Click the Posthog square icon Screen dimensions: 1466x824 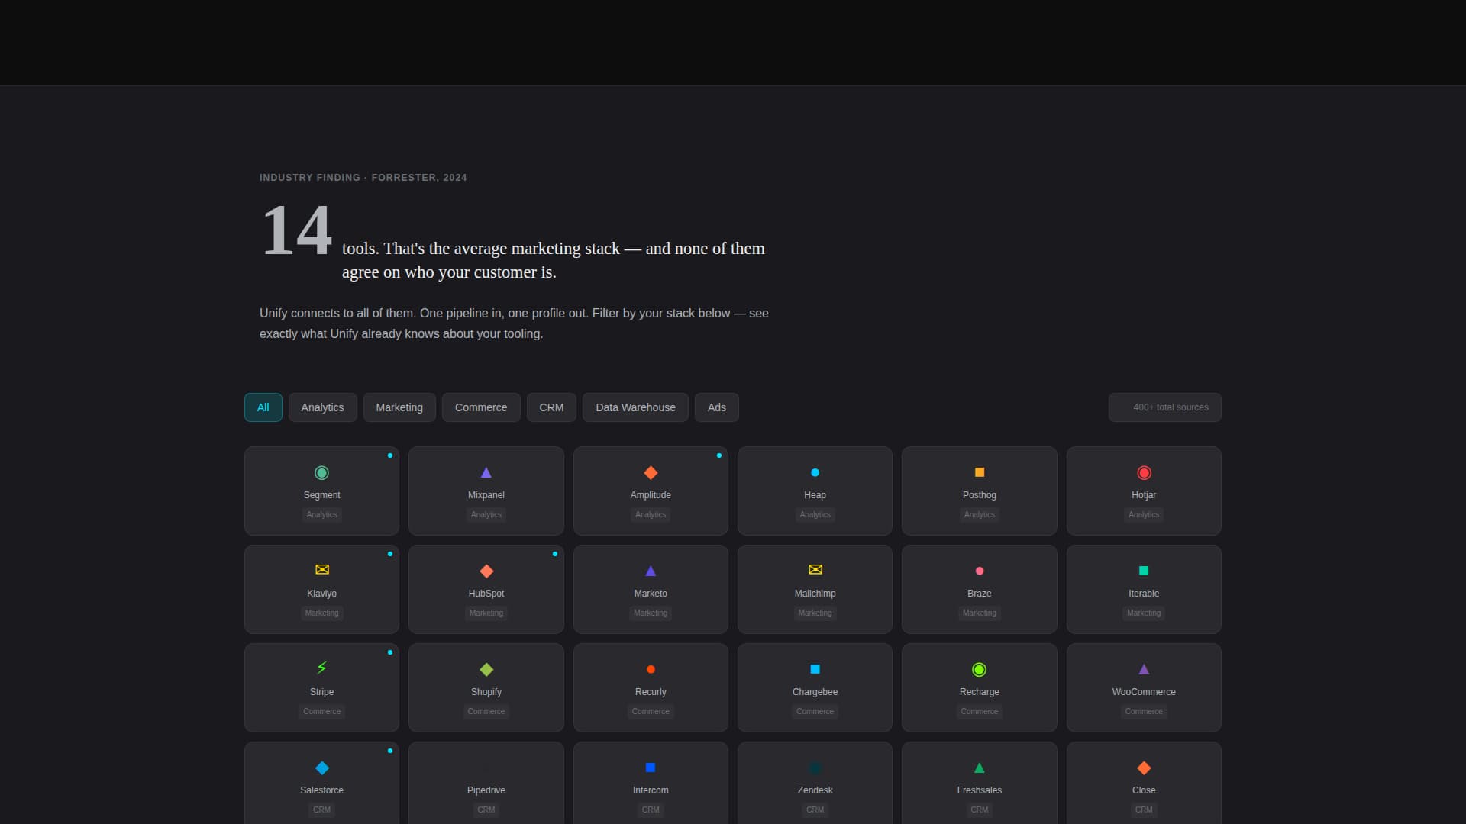point(980,472)
